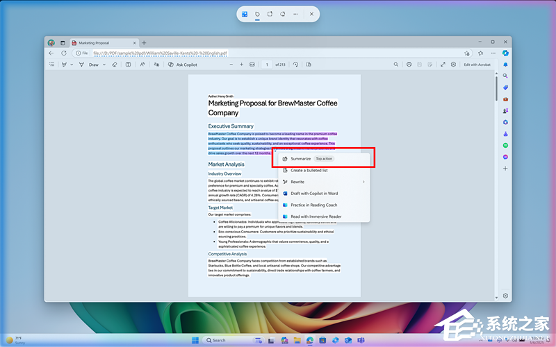The image size is (556, 347).
Task: Click the Erase tool in PDF toolbar
Action: click(x=115, y=65)
